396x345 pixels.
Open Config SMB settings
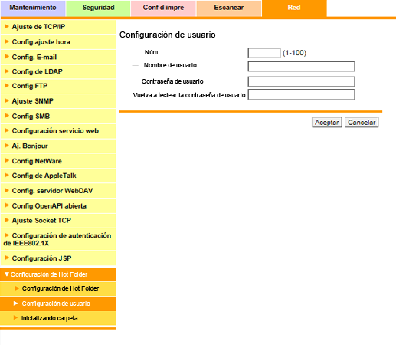point(58,117)
